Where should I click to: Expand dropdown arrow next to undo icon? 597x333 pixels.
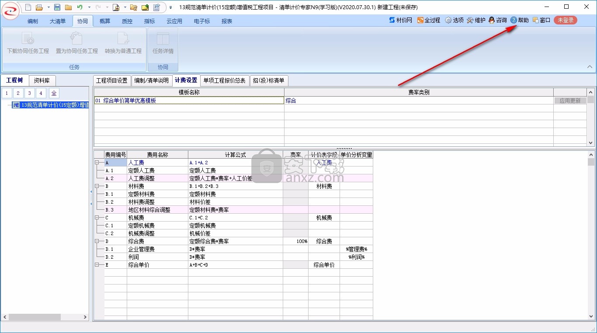(89, 7)
